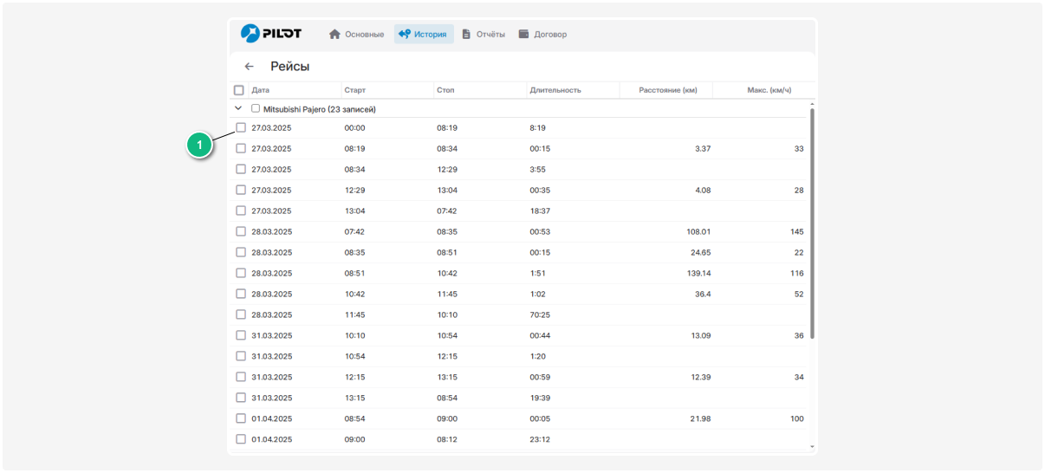This screenshot has height=473, width=1045.
Task: Tick the checkbox for trip starting 07:42
Action: tap(241, 232)
